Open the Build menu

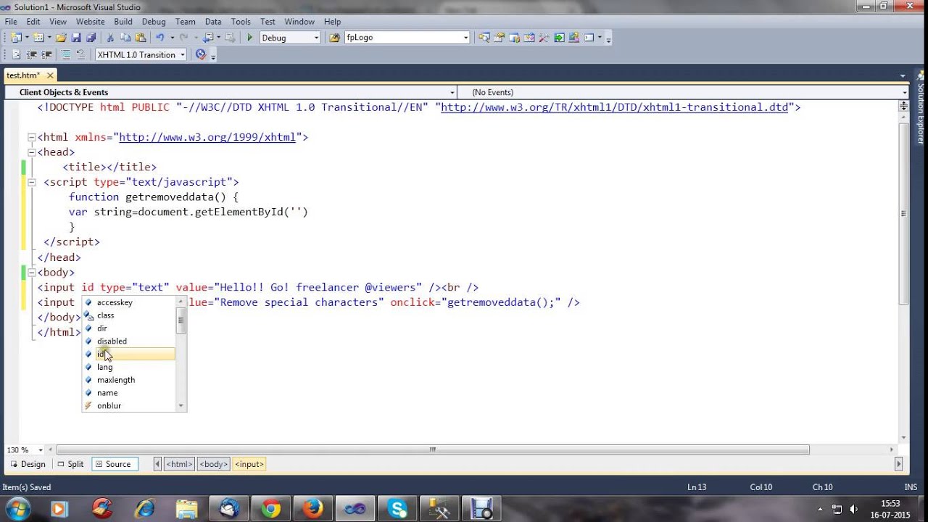123,22
